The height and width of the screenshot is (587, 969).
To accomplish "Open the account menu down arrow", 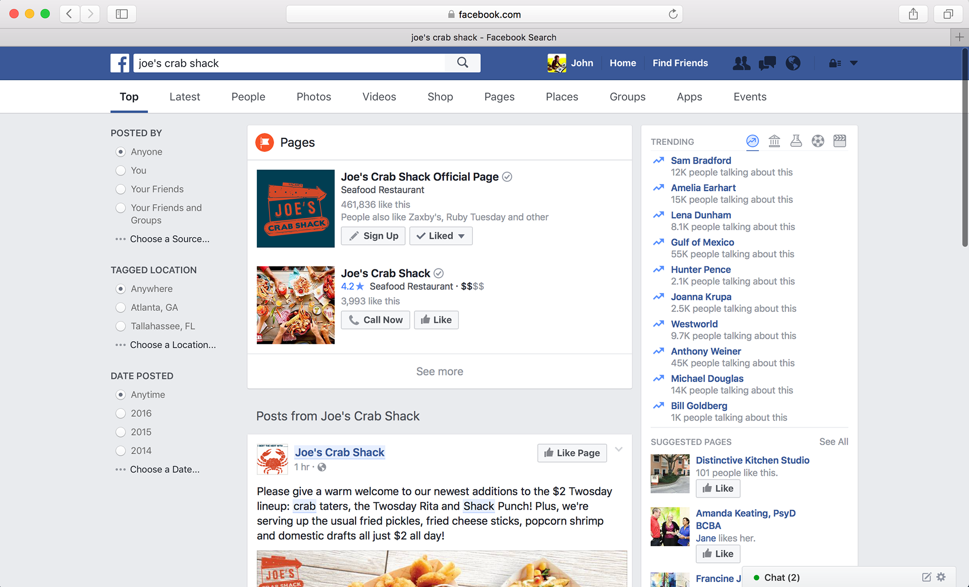I will [854, 63].
